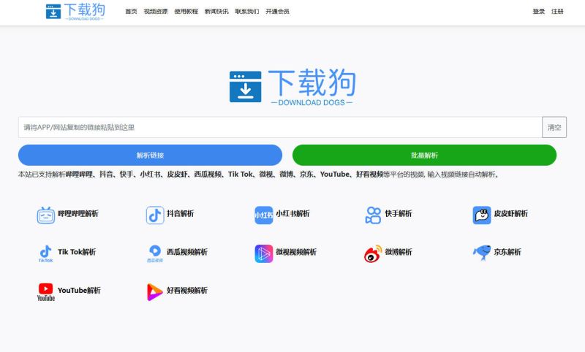This screenshot has height=352, width=585.
Task: Open the 视频资源 nav item
Action: [156, 12]
